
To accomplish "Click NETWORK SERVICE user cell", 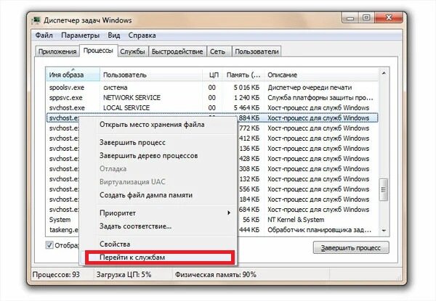I will (x=132, y=98).
